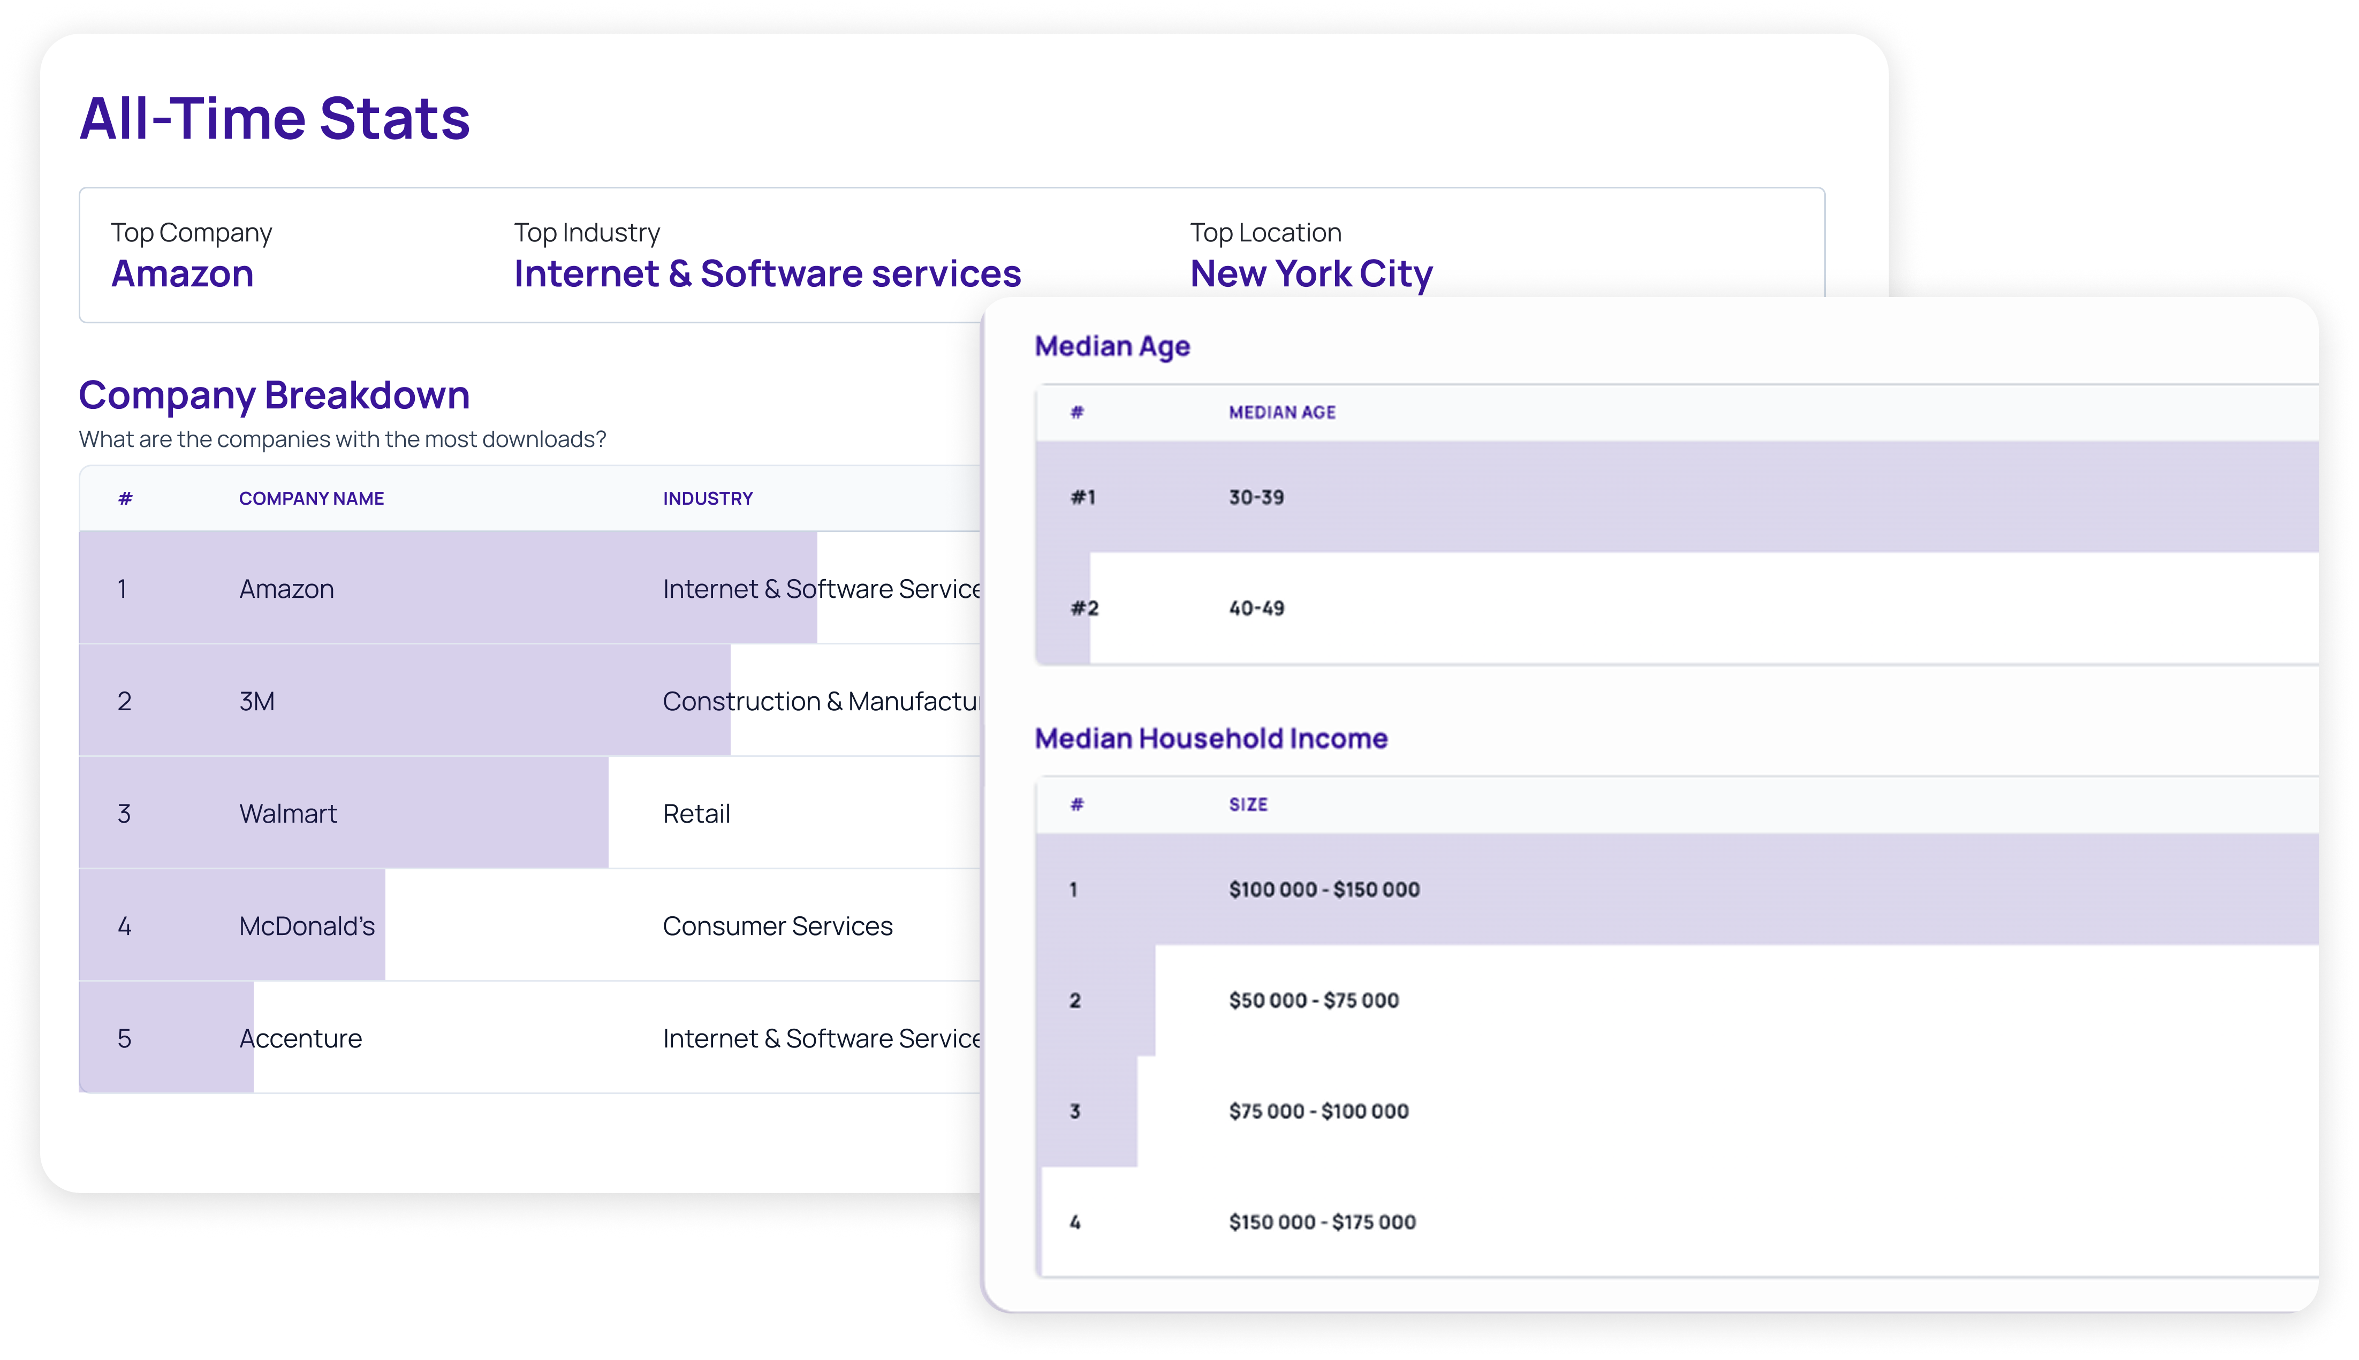Select the $50 000 - $75 000 income row

(1313, 1000)
